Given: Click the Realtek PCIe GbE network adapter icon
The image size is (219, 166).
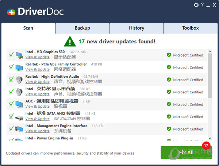Looking at the screenshot, I should (x=19, y=67).
